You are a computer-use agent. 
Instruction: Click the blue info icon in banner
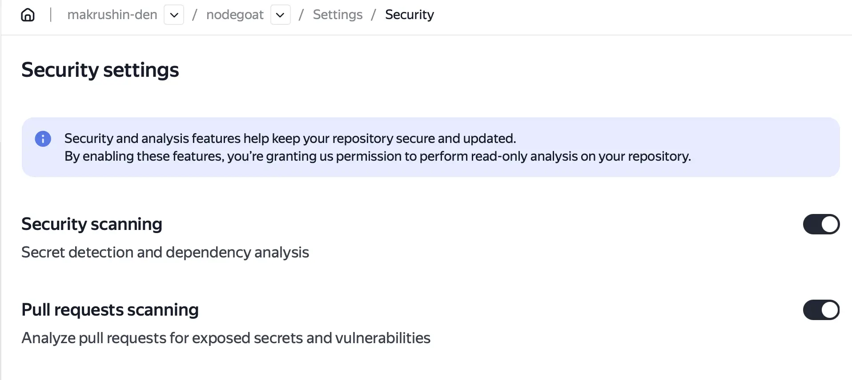pos(43,139)
